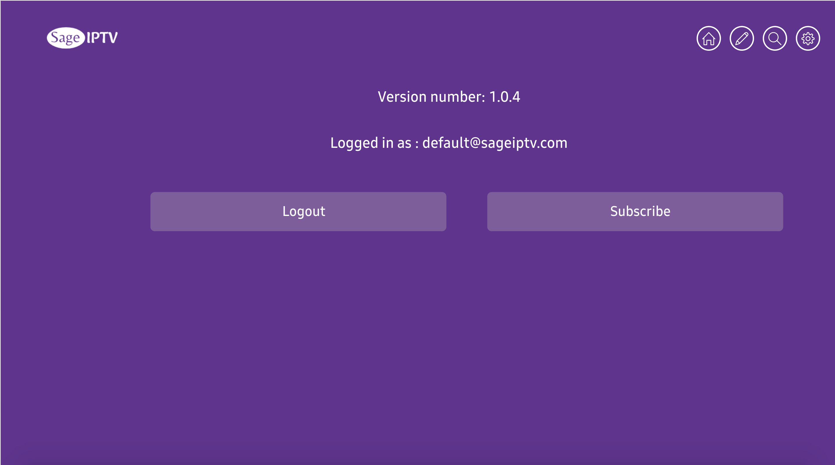The image size is (835, 465).
Task: Open the search magnifier icon
Action: point(775,38)
